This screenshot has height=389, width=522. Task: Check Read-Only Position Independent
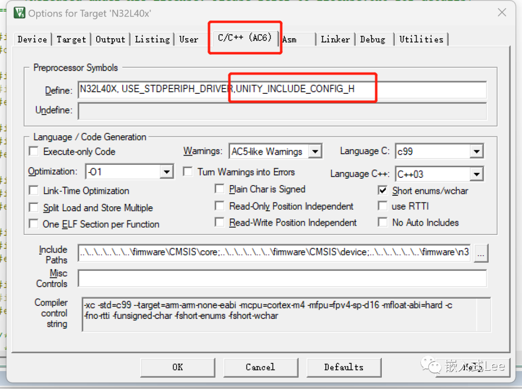point(219,206)
